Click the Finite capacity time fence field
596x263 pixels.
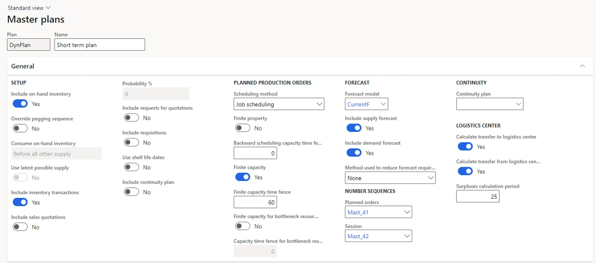point(255,202)
